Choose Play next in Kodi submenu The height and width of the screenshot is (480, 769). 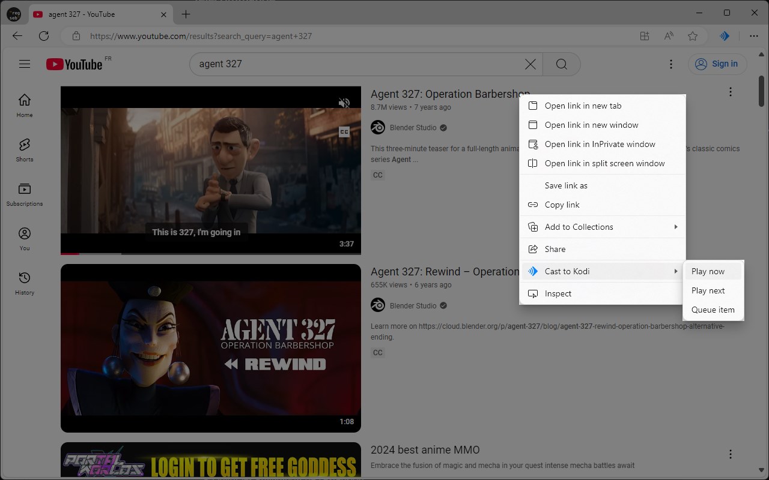(x=713, y=290)
